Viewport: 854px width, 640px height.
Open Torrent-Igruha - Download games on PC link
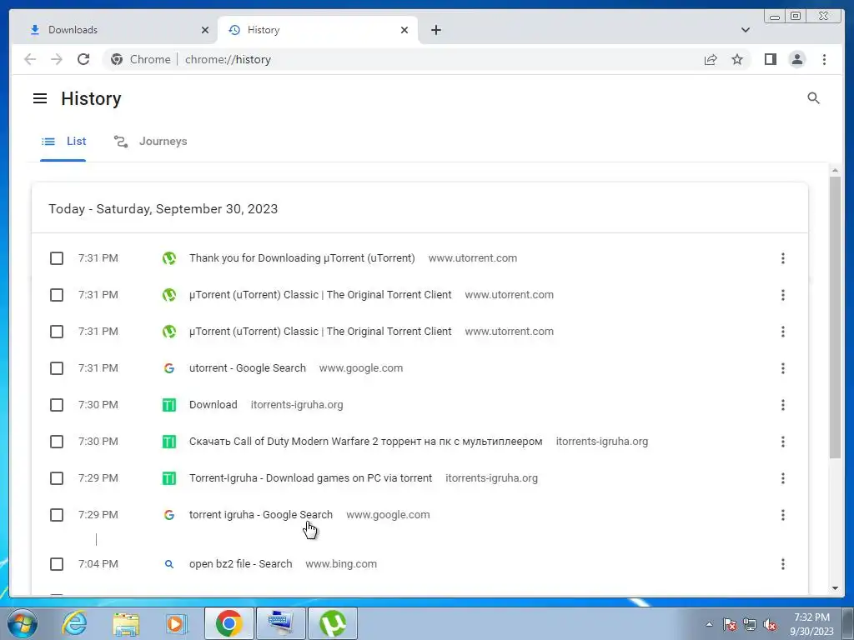pyautogui.click(x=310, y=477)
